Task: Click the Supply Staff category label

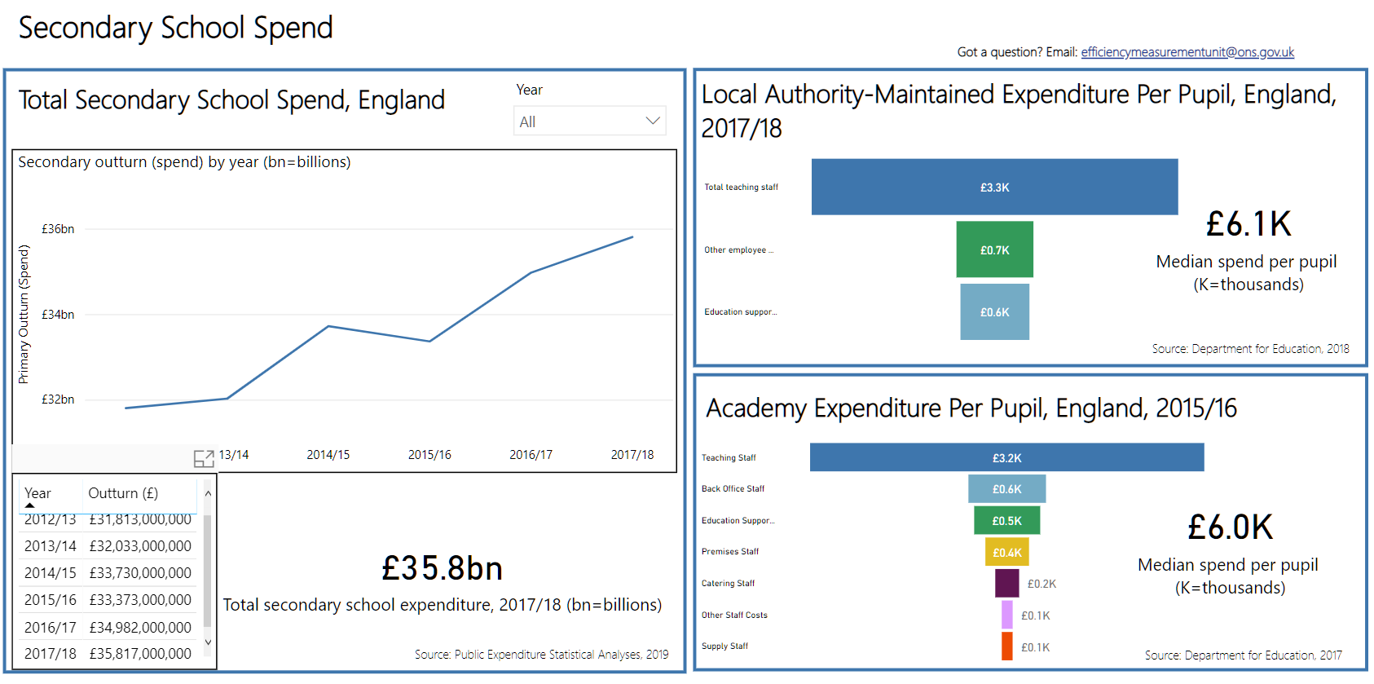Action: click(724, 646)
